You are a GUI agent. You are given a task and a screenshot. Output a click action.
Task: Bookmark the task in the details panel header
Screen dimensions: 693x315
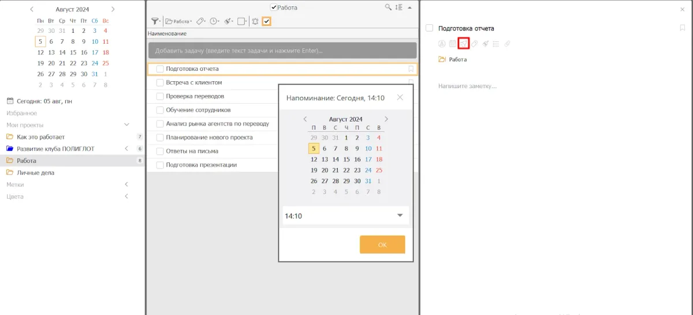(x=682, y=28)
